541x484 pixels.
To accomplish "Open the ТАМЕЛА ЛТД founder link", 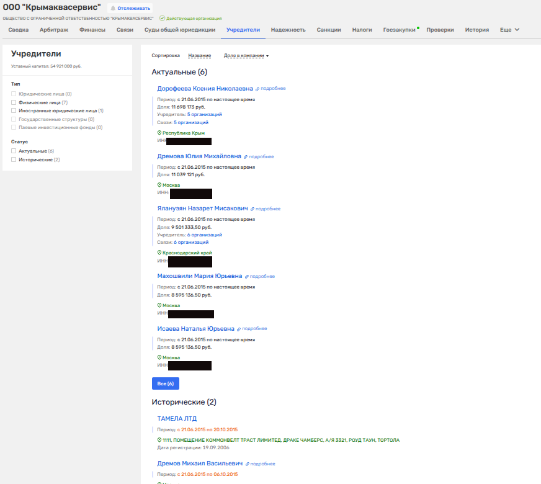I will coord(177,419).
